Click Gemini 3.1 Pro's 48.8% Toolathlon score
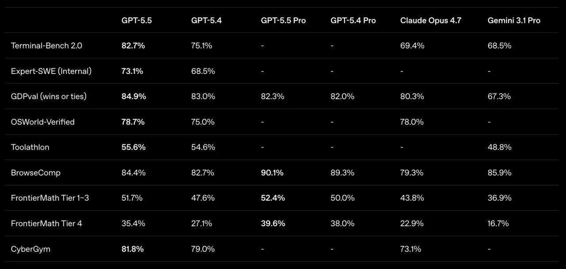The height and width of the screenshot is (269, 566). (499, 147)
